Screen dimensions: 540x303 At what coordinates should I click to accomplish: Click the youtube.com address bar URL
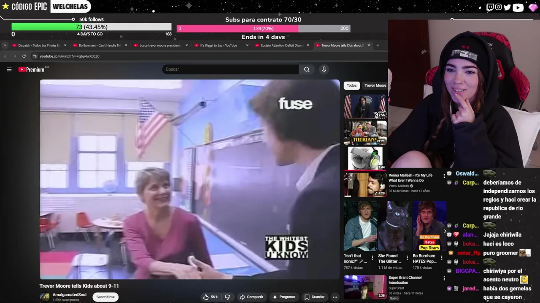point(70,56)
